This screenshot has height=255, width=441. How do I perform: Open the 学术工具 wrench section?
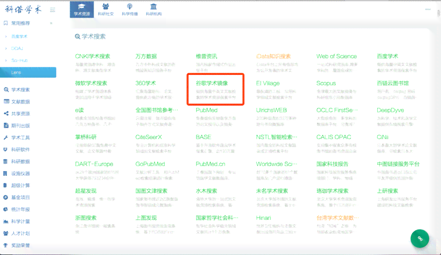coord(17,138)
